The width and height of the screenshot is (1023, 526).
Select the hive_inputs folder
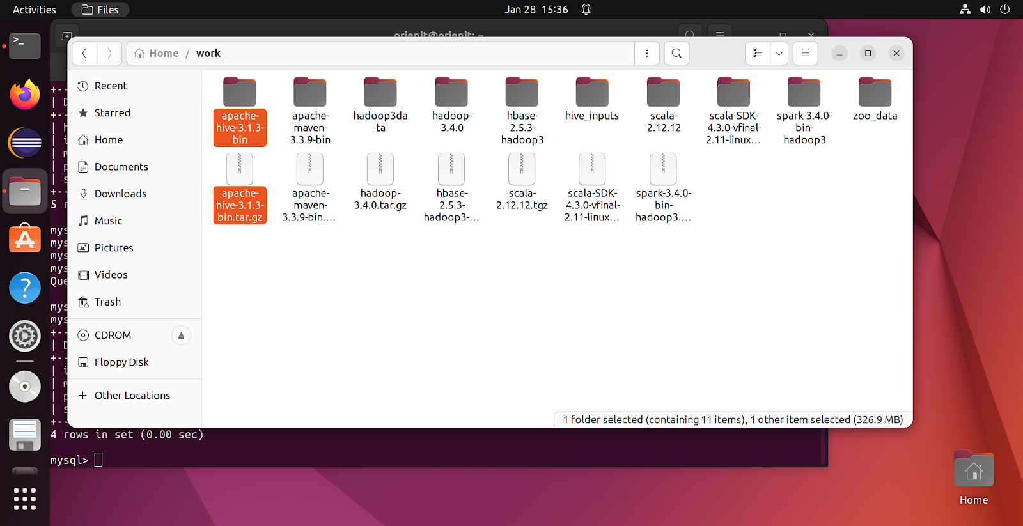(x=592, y=100)
